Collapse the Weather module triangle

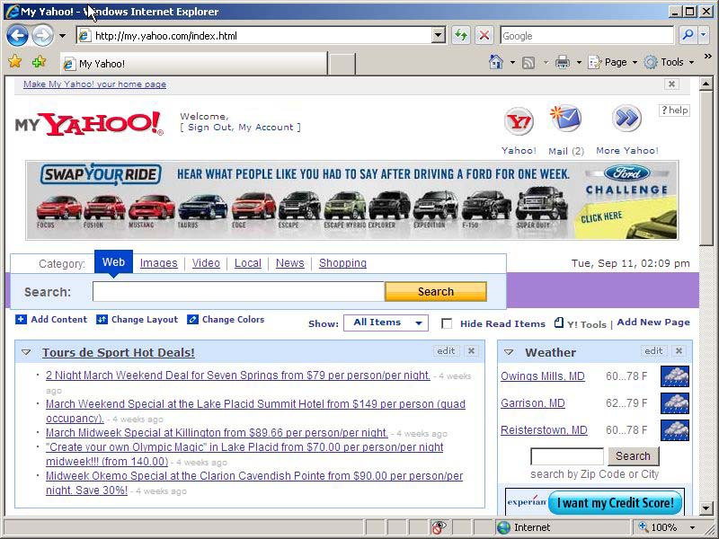pos(509,352)
